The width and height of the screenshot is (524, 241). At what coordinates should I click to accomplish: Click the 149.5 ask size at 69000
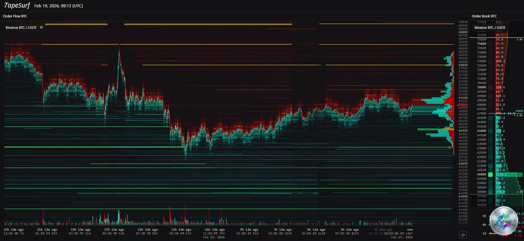[500, 96]
